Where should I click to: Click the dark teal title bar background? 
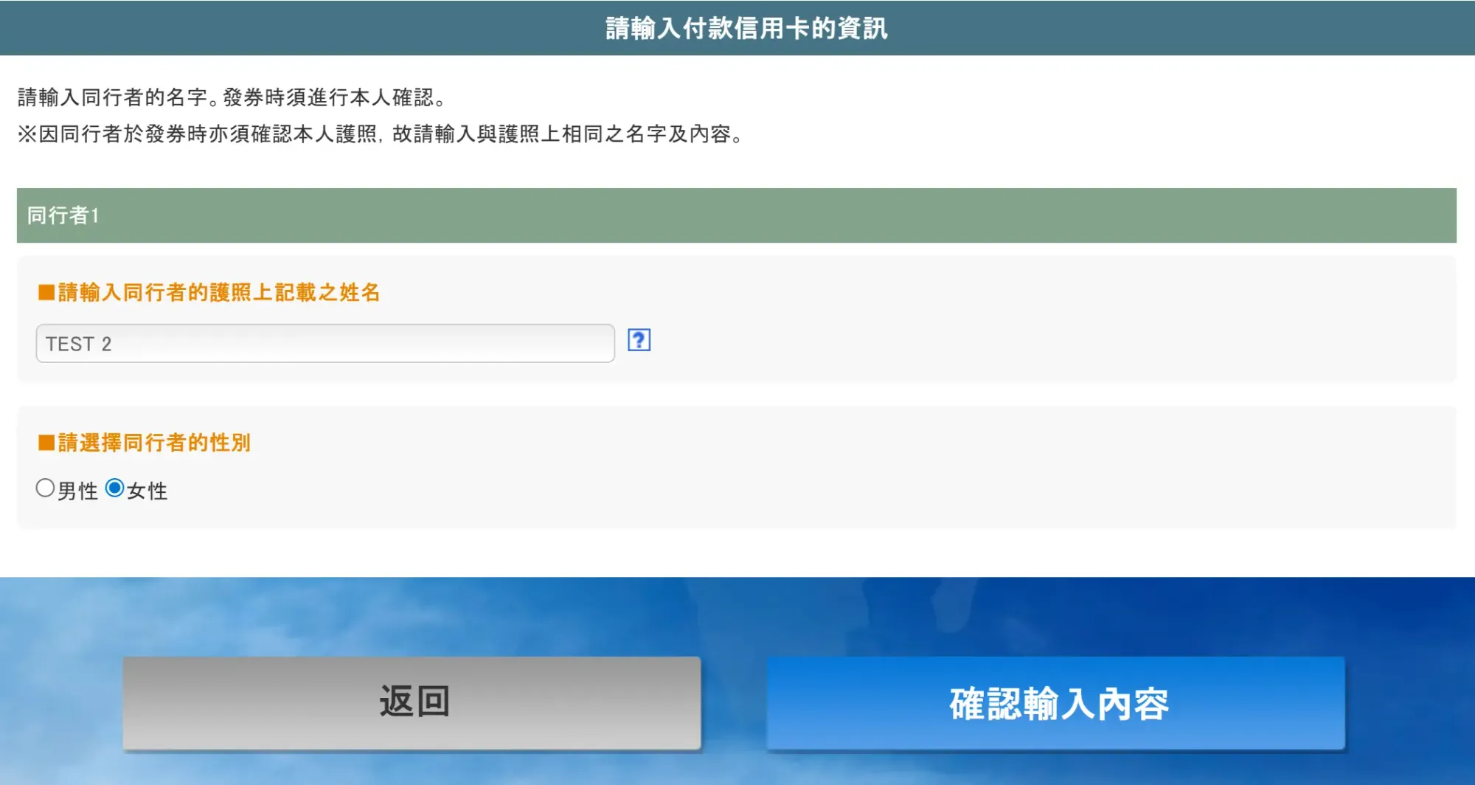point(295,28)
